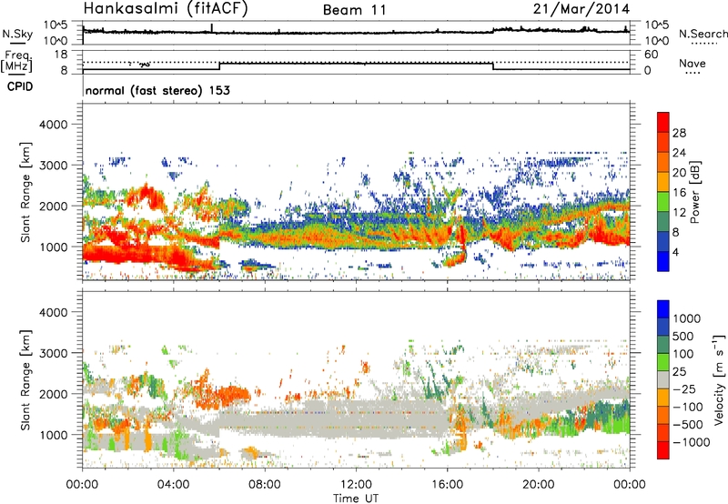Select the N.Sky legend label

(17, 34)
